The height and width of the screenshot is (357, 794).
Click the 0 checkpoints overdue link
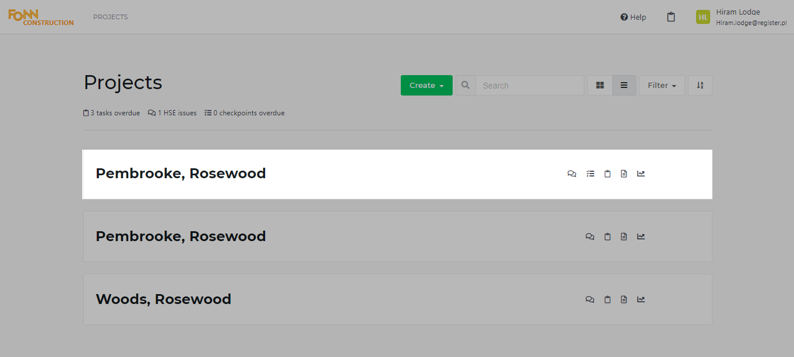tap(245, 113)
